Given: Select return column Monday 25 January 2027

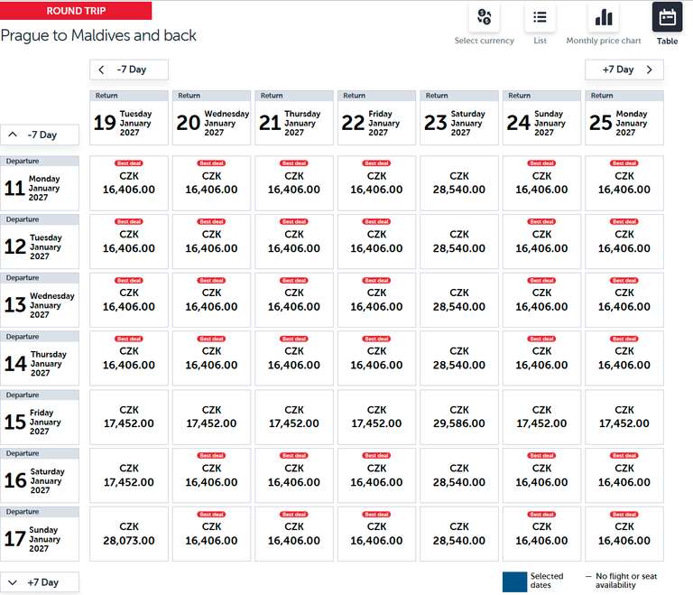Looking at the screenshot, I should tap(624, 117).
